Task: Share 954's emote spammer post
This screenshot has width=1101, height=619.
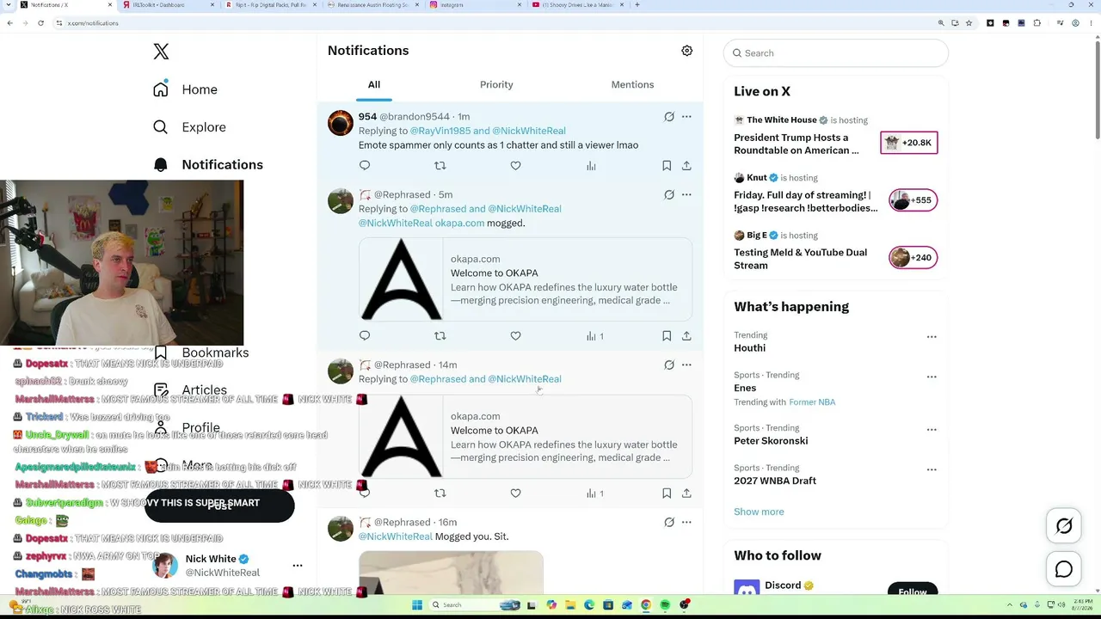Action: click(686, 165)
